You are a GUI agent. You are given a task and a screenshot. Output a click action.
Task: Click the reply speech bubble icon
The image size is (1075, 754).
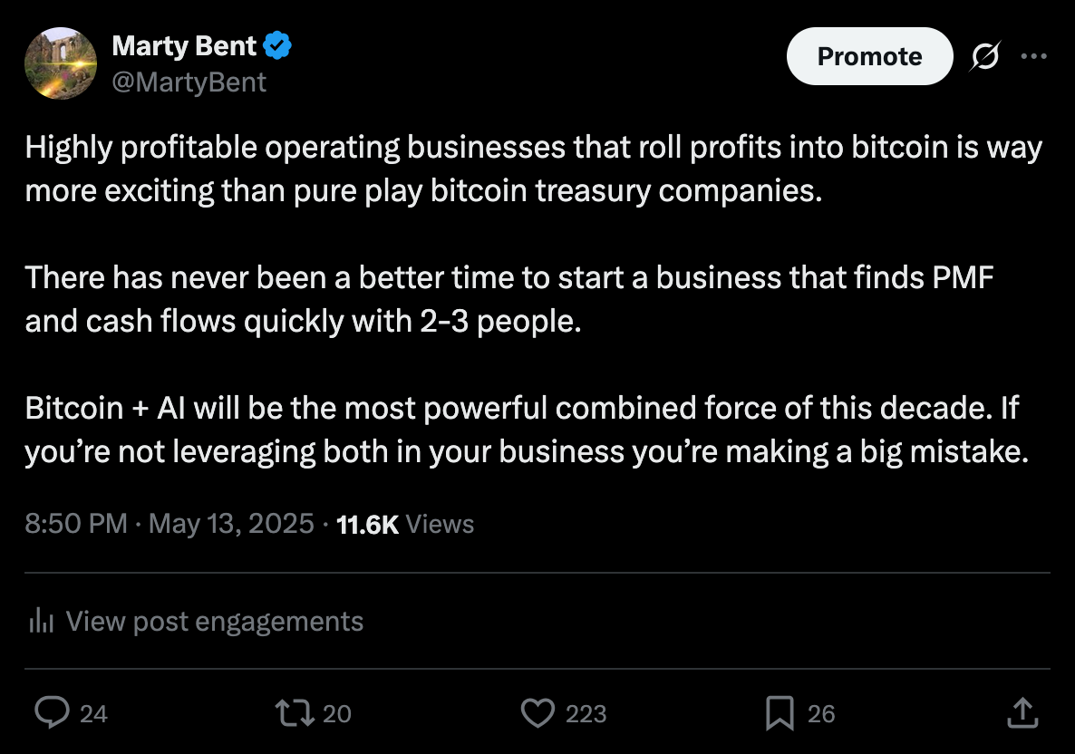coord(52,712)
